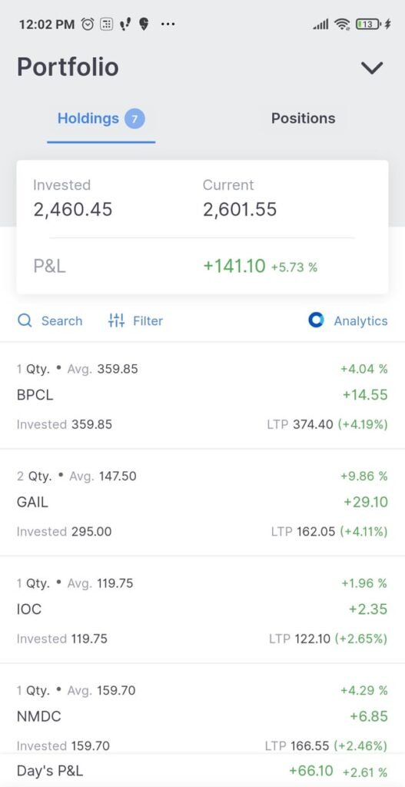Tap the battery indicator icon
Image resolution: width=405 pixels, height=787 pixels.
click(370, 24)
